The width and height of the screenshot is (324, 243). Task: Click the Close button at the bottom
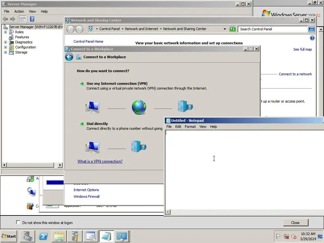(296, 222)
